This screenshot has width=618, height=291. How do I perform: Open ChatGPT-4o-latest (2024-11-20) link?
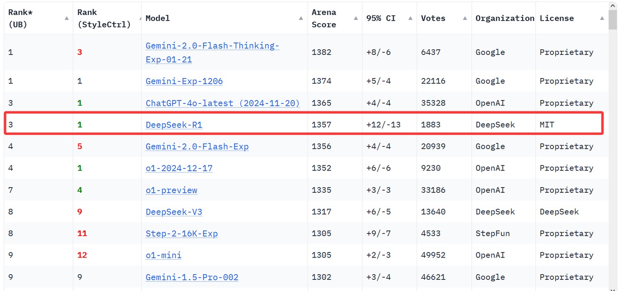click(x=223, y=103)
